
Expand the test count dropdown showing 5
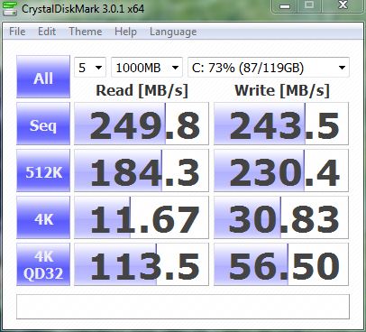[x=90, y=68]
